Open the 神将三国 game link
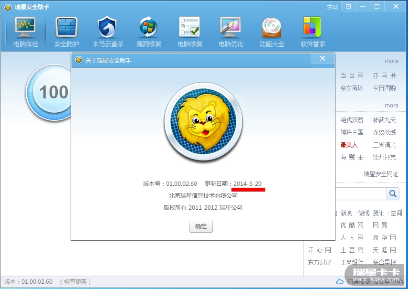 (352, 132)
